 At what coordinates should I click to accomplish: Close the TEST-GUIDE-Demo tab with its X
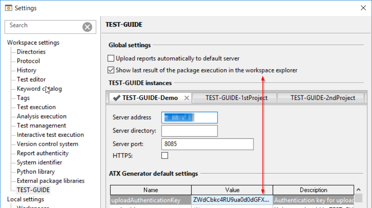(x=187, y=98)
